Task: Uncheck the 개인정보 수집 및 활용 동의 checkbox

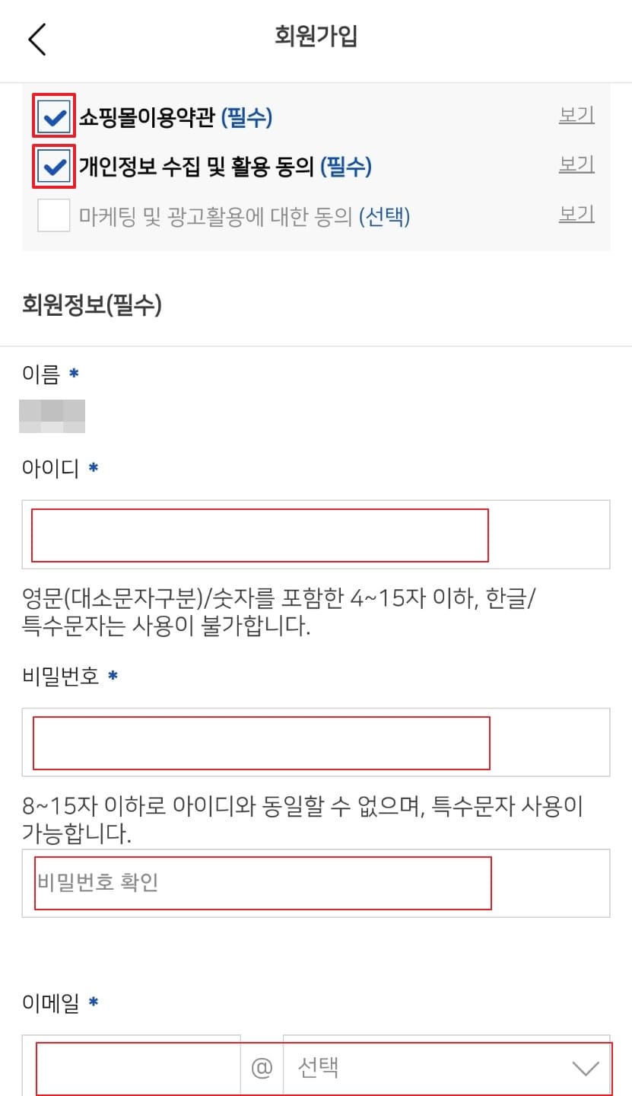Action: 52,166
